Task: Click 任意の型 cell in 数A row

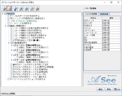Action: pyautogui.click(x=111, y=38)
